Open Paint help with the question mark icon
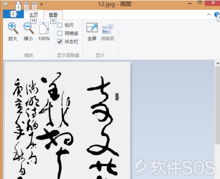220x179 pixels. 217,14
